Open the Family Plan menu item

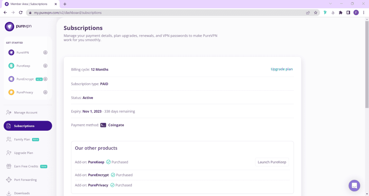tap(28, 139)
